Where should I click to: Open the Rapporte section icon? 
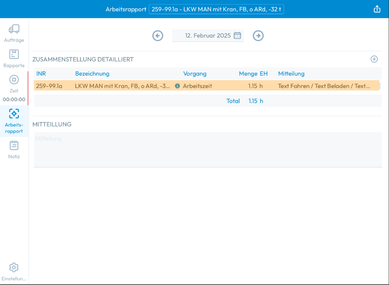[x=14, y=54]
